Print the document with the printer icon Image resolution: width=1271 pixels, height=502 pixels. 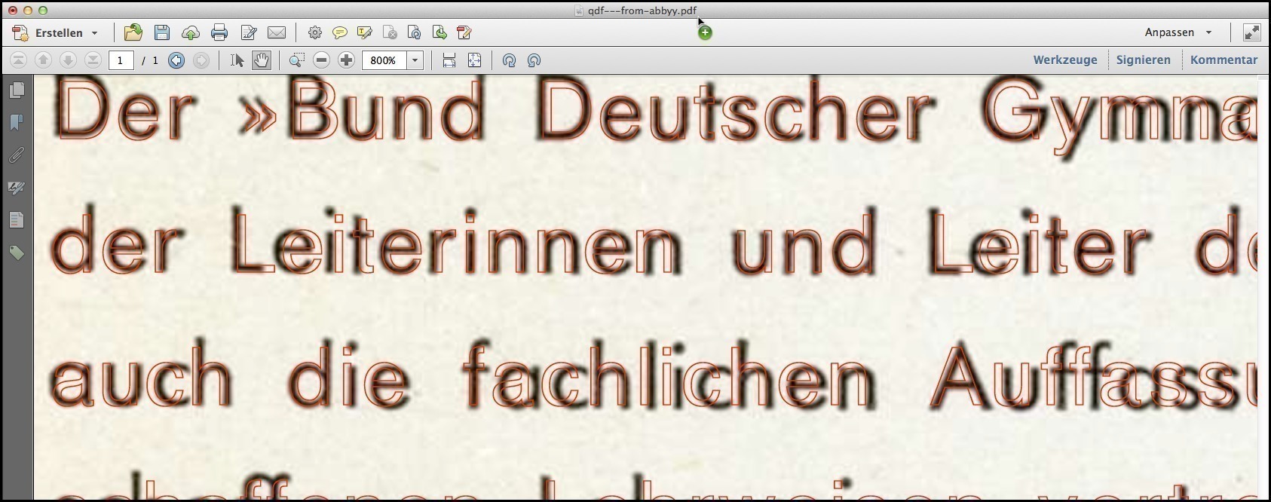(219, 32)
